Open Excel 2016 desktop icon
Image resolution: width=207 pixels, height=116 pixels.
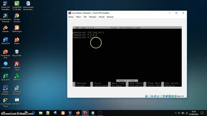point(5,77)
